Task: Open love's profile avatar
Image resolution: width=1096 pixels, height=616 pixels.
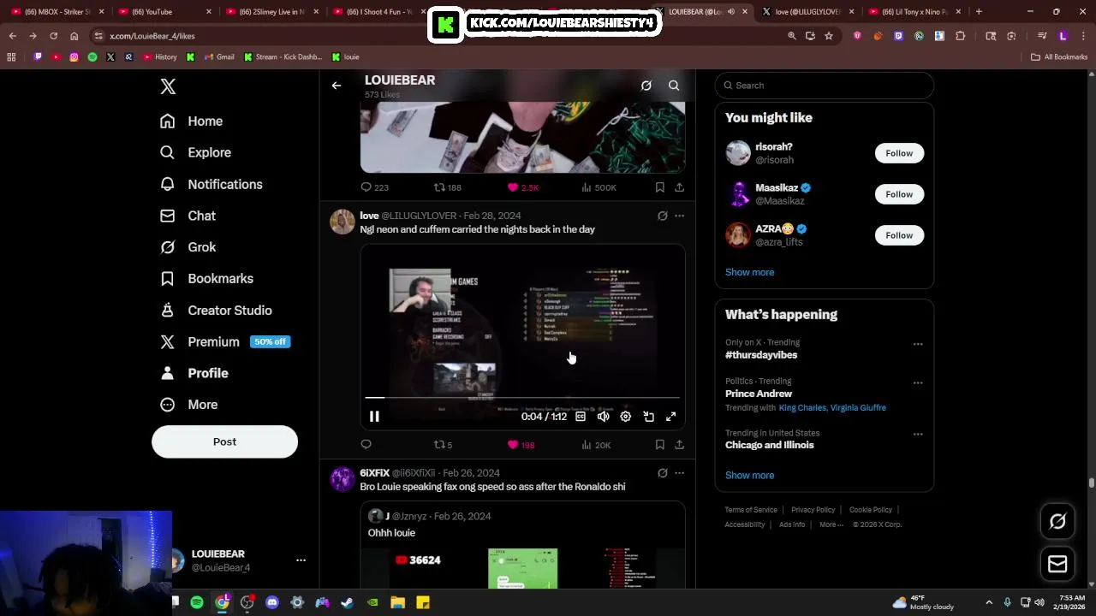Action: tap(342, 222)
